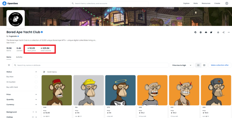The height and width of the screenshot is (118, 232).
Task: Click the OpenSea logo in header
Action: coord(10,3)
